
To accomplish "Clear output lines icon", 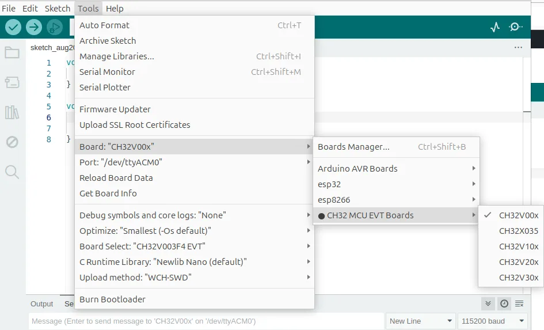I will 519,304.
